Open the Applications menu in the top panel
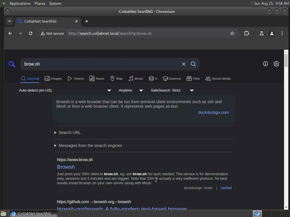 coord(20,3)
